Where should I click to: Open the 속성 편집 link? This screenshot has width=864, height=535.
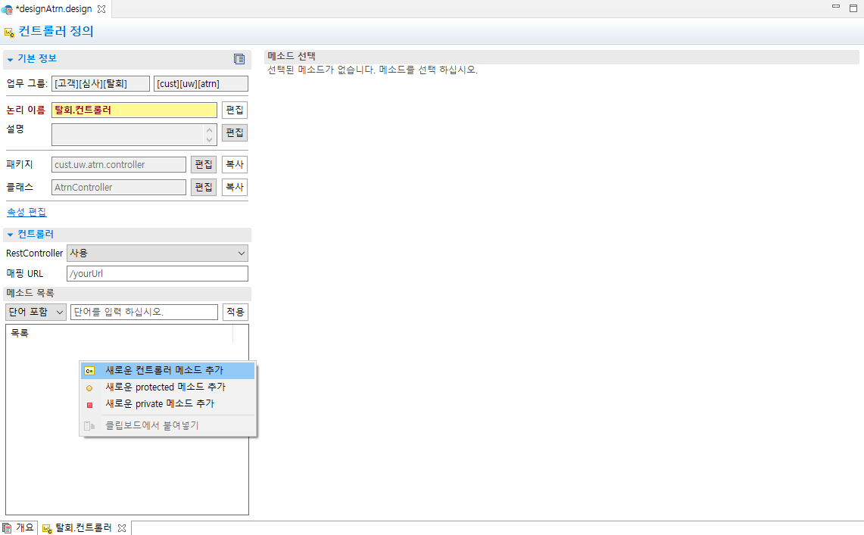pyautogui.click(x=27, y=212)
